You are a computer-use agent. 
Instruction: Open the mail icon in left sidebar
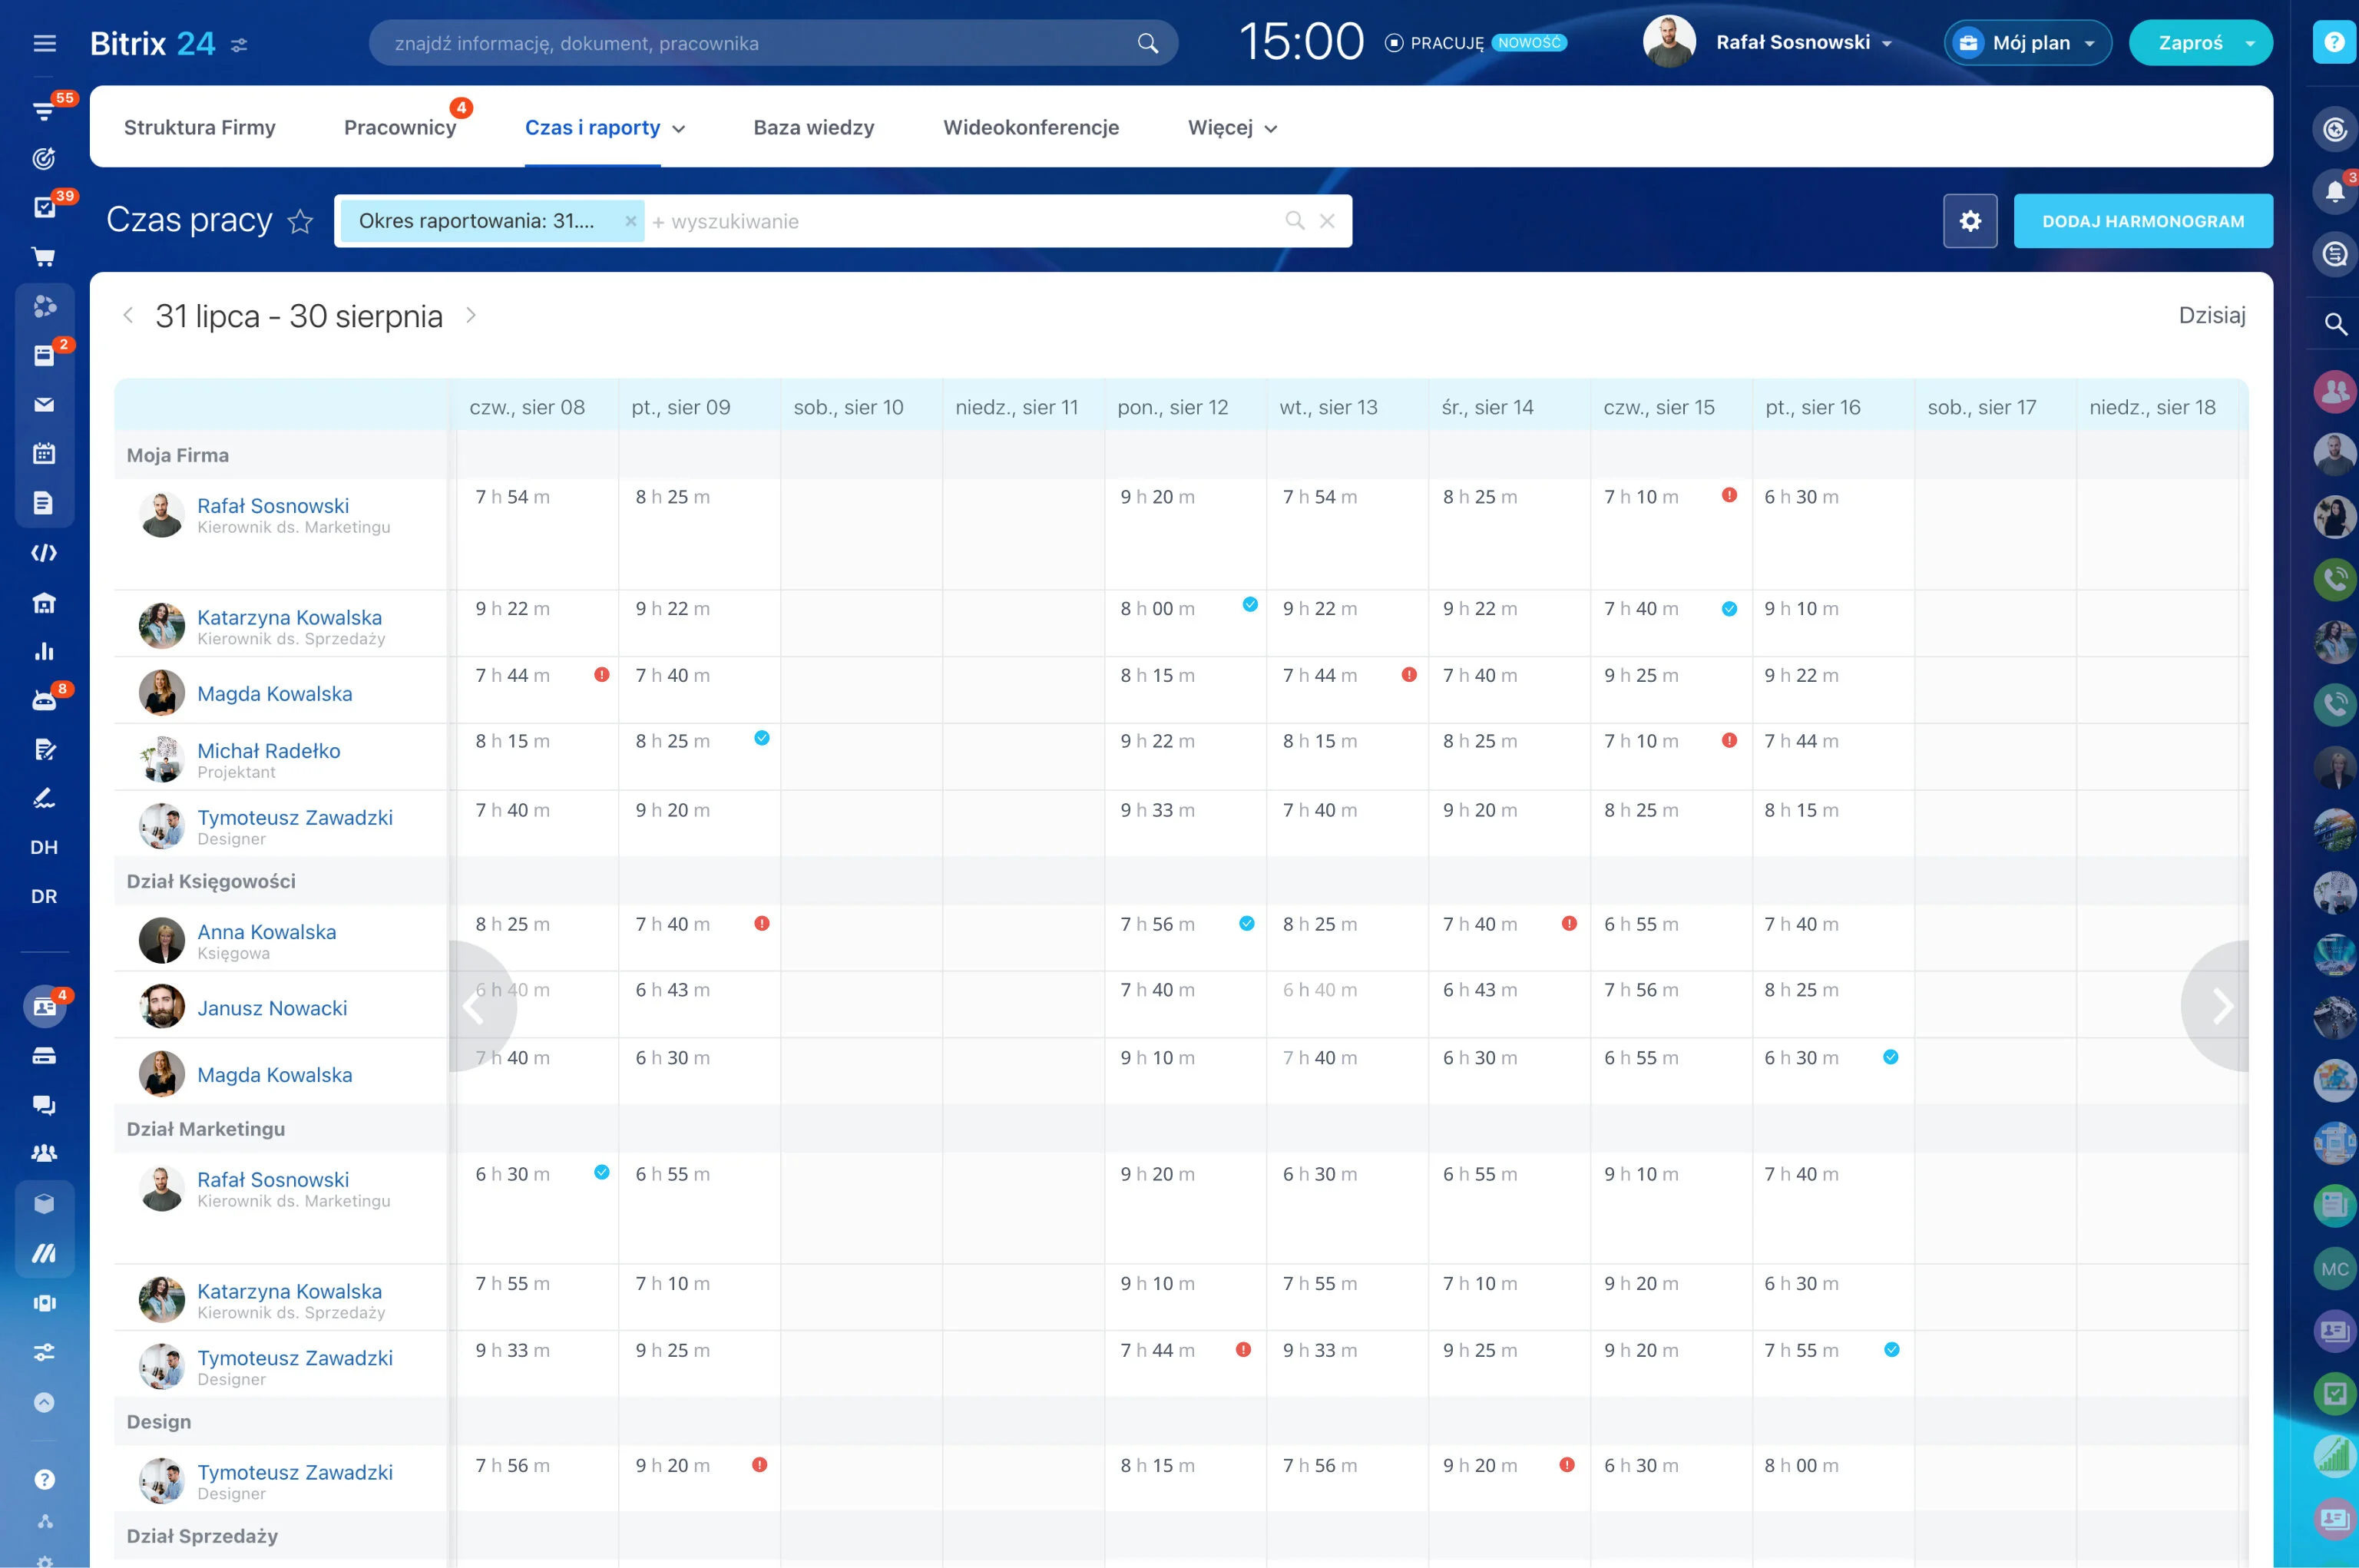[44, 405]
